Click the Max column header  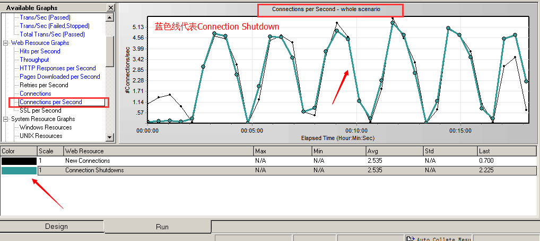[x=283, y=151]
